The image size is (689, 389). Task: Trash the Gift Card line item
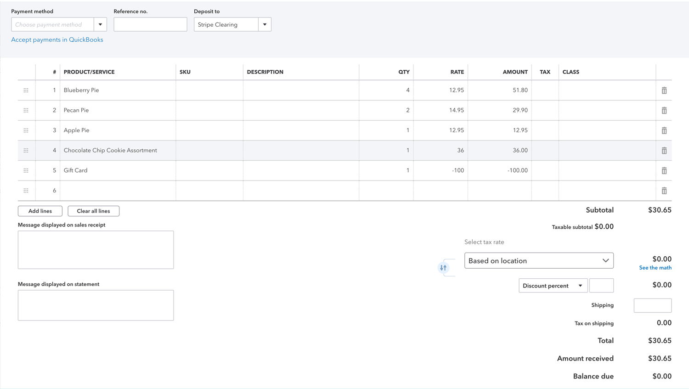[664, 170]
